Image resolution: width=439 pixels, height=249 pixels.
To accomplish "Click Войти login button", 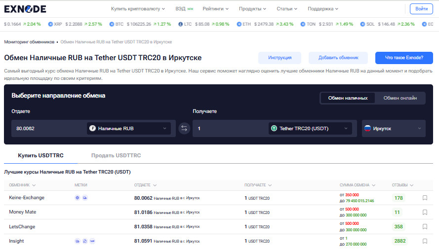I will click(421, 9).
